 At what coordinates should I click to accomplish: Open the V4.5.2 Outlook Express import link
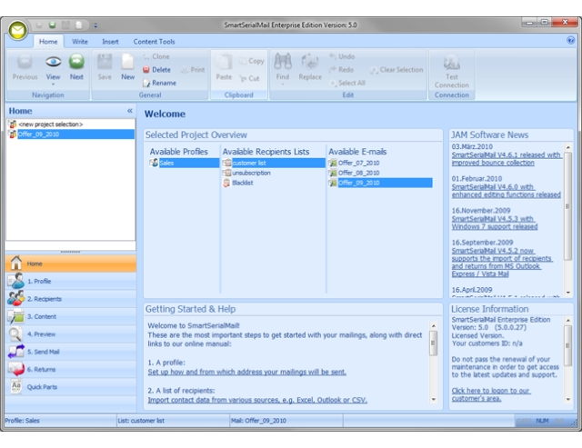502,263
